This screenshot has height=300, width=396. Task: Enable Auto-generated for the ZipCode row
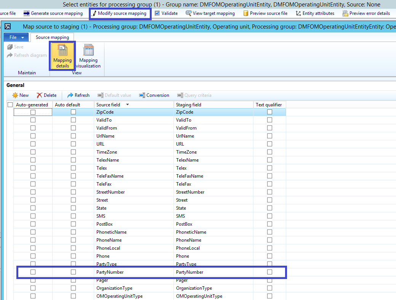(33, 112)
